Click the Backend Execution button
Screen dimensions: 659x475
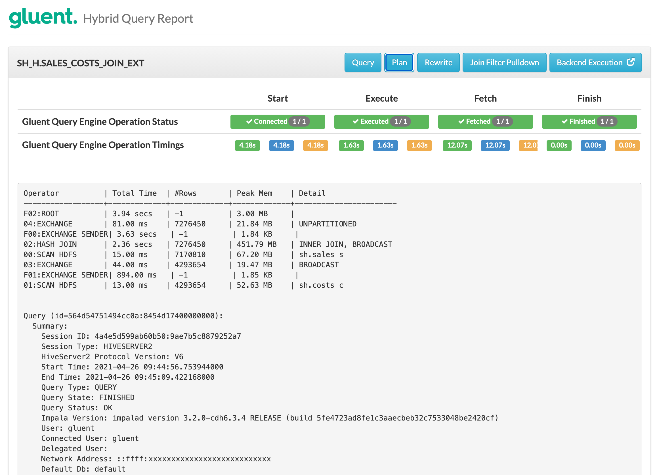(x=595, y=62)
